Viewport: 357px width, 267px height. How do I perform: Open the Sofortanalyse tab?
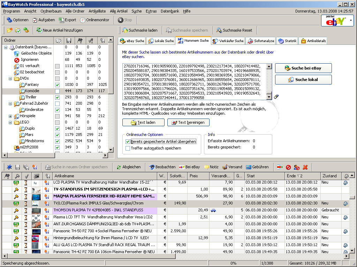261,41
